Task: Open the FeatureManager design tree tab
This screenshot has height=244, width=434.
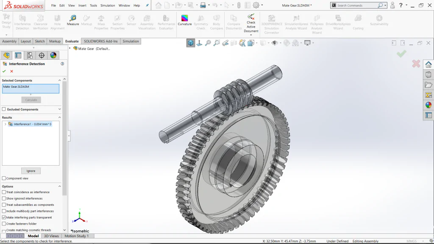Action: [6, 55]
